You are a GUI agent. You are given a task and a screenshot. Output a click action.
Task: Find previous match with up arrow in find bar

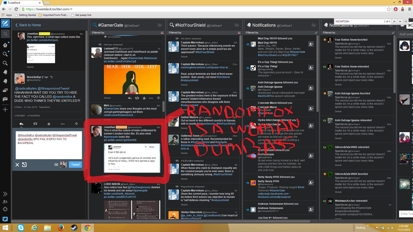pos(394,21)
